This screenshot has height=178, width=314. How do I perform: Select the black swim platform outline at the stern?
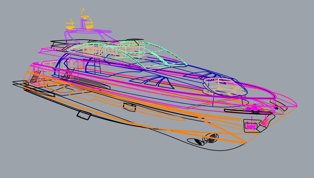17,83
